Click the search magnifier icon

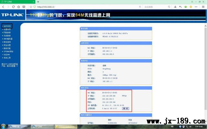pos(169,7)
